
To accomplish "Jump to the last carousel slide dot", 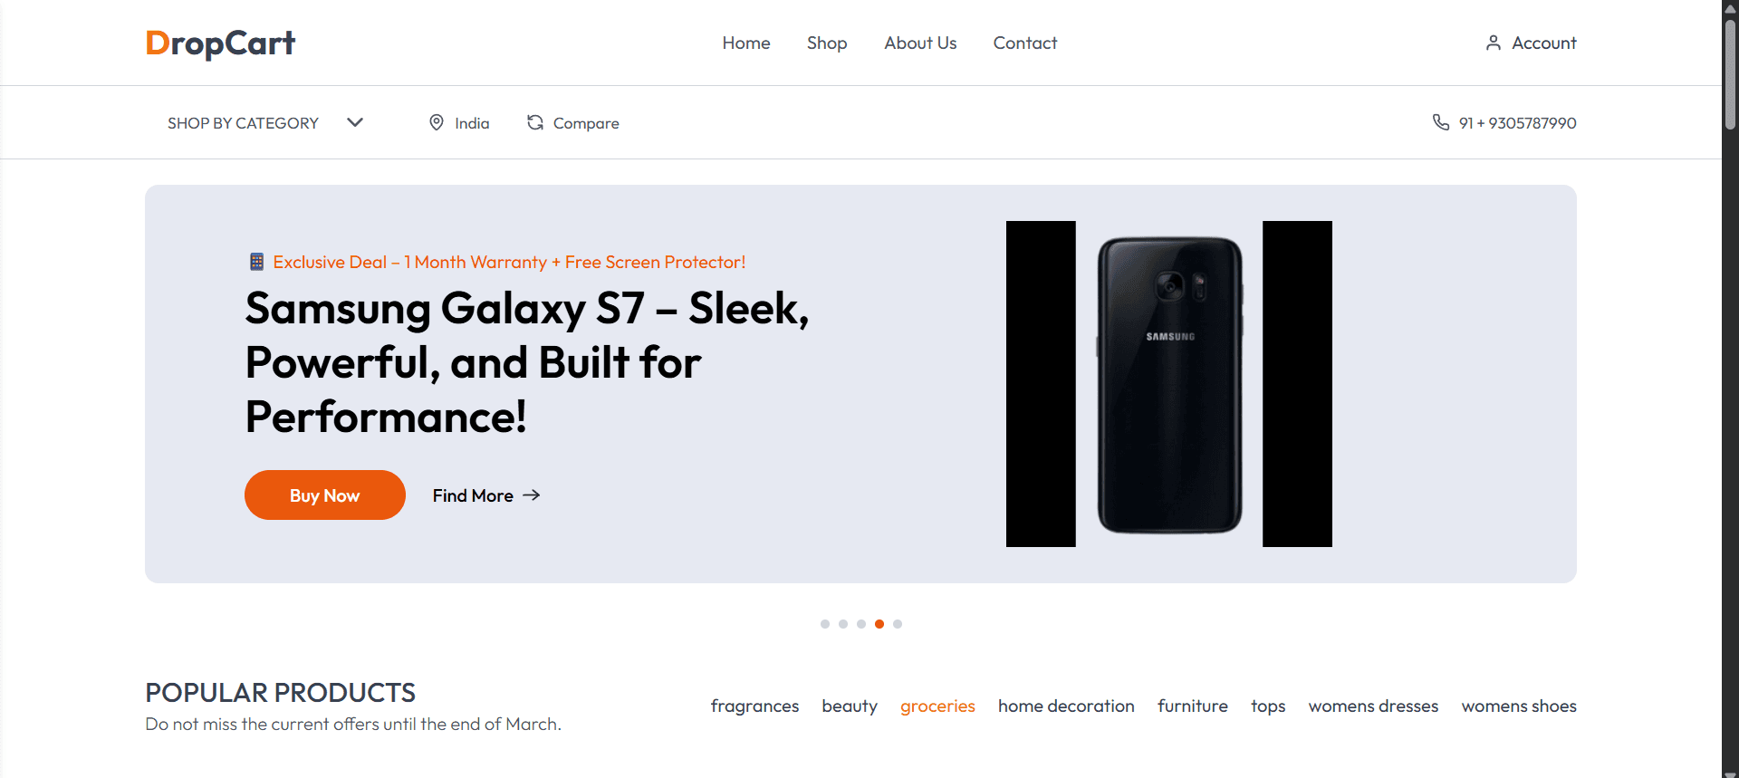I will click(898, 624).
